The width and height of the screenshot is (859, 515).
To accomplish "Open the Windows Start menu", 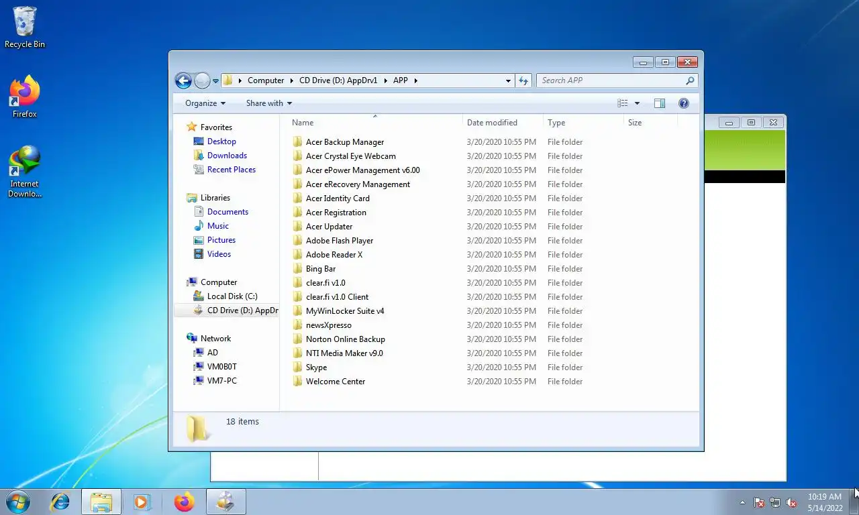I will 17,502.
